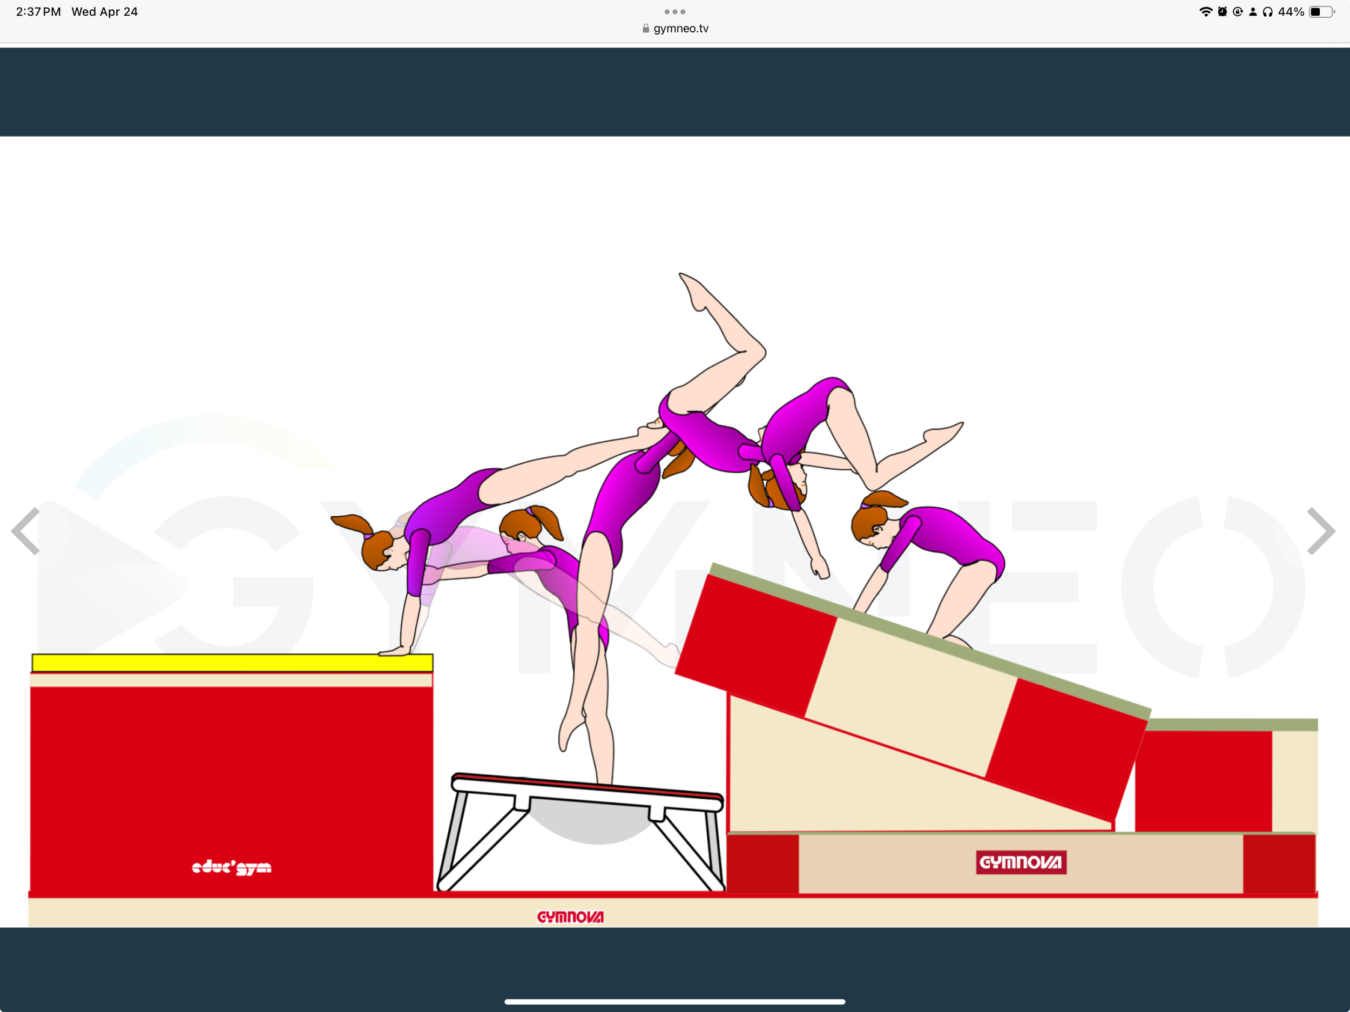Click the orientation lock icon in status bar

[1237, 11]
